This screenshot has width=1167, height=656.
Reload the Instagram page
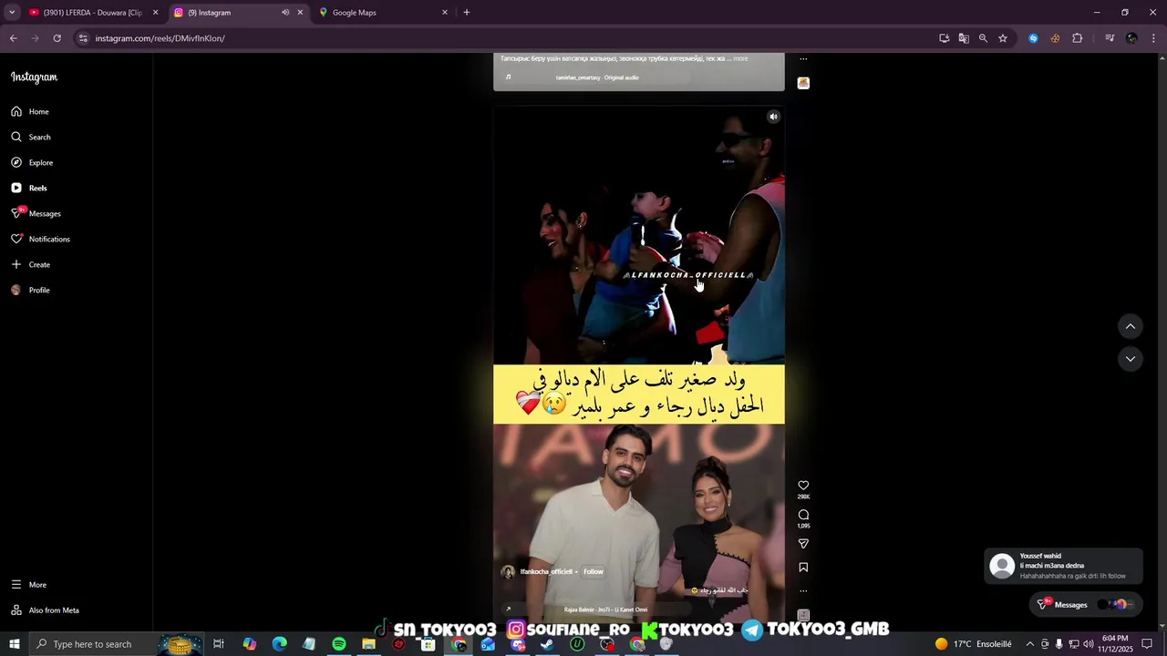[x=57, y=38]
